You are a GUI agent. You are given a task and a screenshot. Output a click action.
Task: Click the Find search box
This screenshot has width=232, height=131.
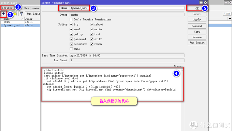(x=227, y=14)
